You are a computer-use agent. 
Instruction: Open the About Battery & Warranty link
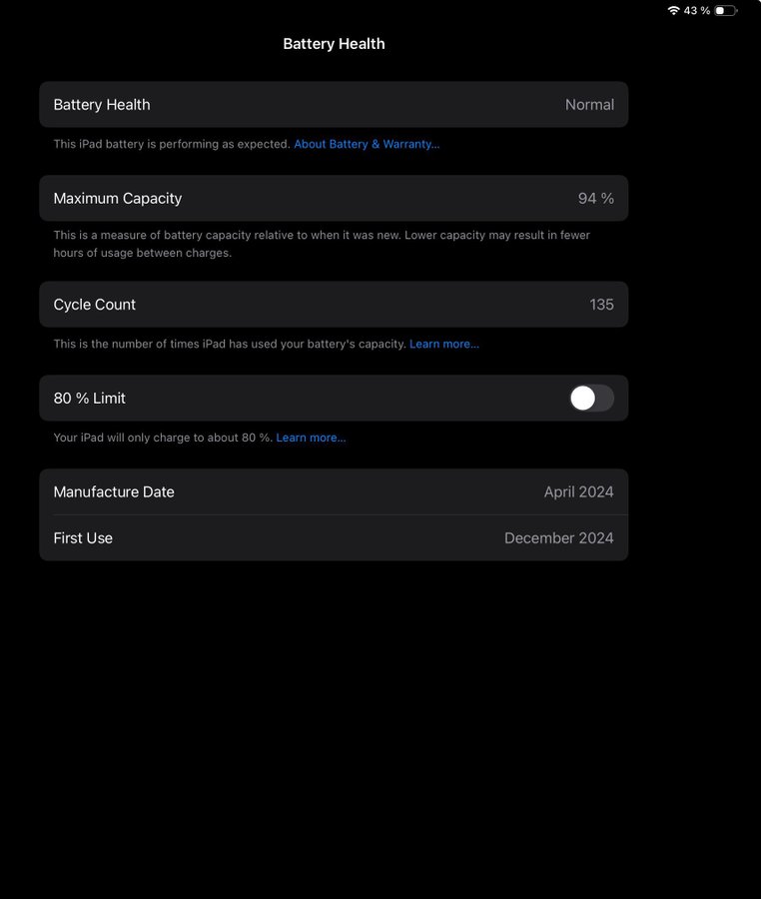(367, 144)
